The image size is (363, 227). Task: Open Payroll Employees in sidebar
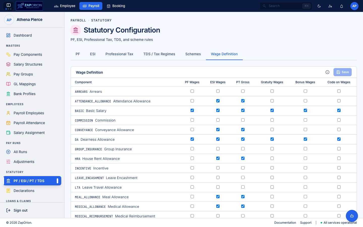[32, 113]
